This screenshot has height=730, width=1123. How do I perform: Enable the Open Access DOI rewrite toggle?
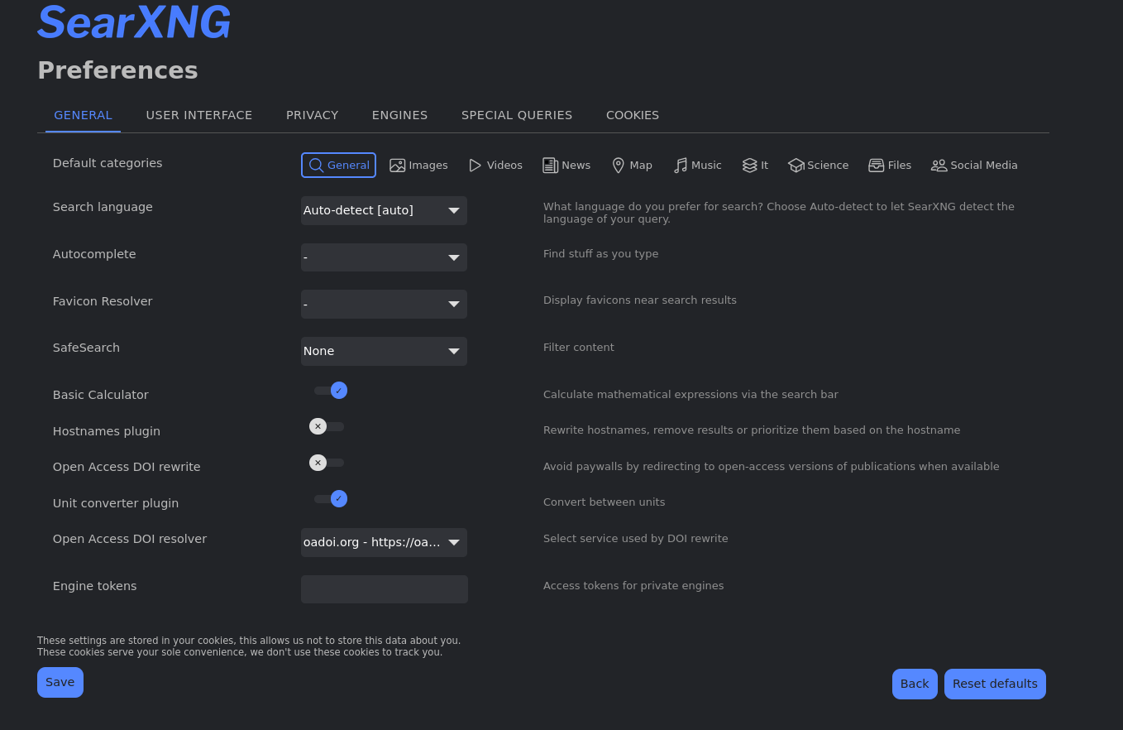coord(327,462)
